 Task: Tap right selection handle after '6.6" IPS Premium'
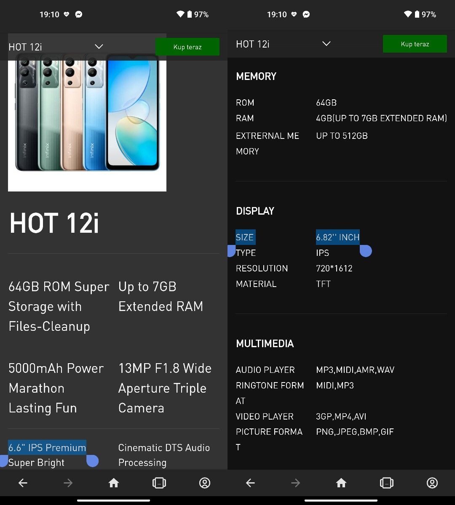pos(92,461)
